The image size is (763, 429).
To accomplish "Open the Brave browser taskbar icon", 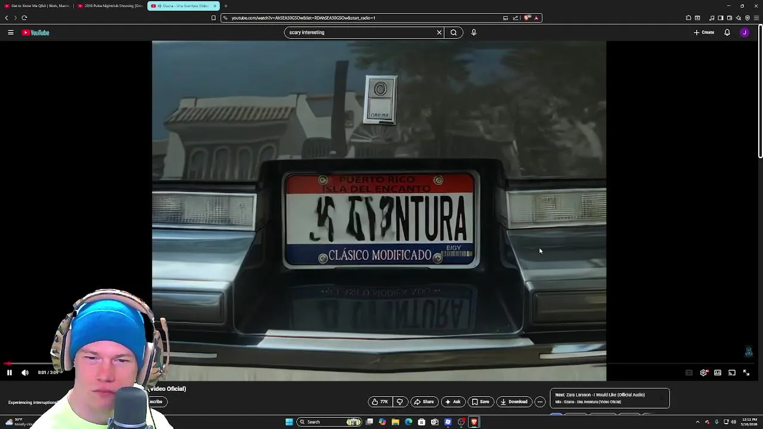I will pos(474,422).
